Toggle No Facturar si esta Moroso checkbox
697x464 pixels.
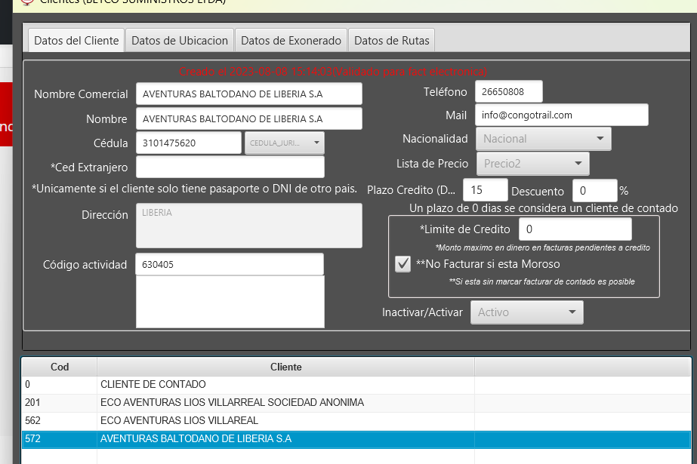tap(403, 264)
